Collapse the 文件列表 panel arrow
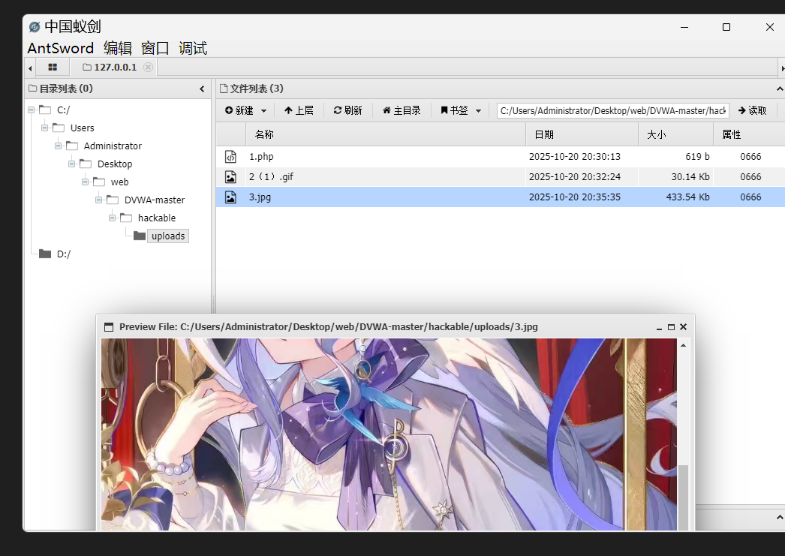Image resolution: width=785 pixels, height=556 pixels. 780,89
